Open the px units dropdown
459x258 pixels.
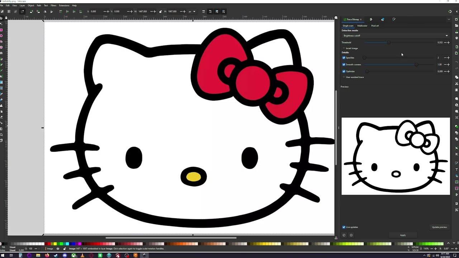(x=192, y=11)
